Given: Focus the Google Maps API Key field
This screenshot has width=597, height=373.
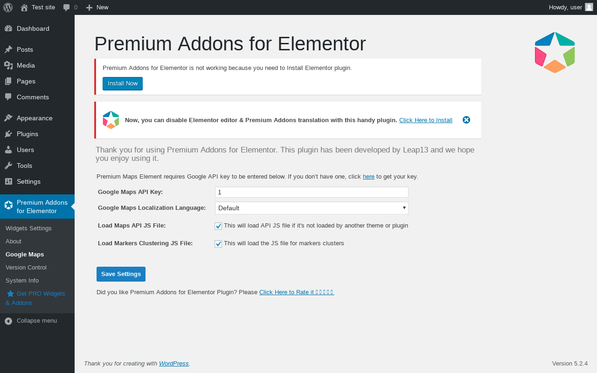Looking at the screenshot, I should pos(312,192).
